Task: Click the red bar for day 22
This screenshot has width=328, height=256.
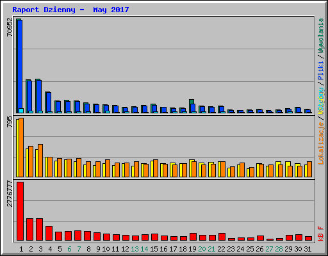Action: pos(222,237)
